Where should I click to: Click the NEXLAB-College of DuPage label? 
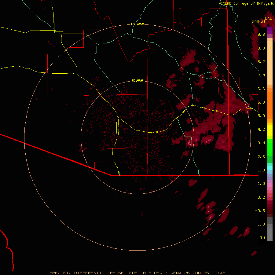click(244, 3)
